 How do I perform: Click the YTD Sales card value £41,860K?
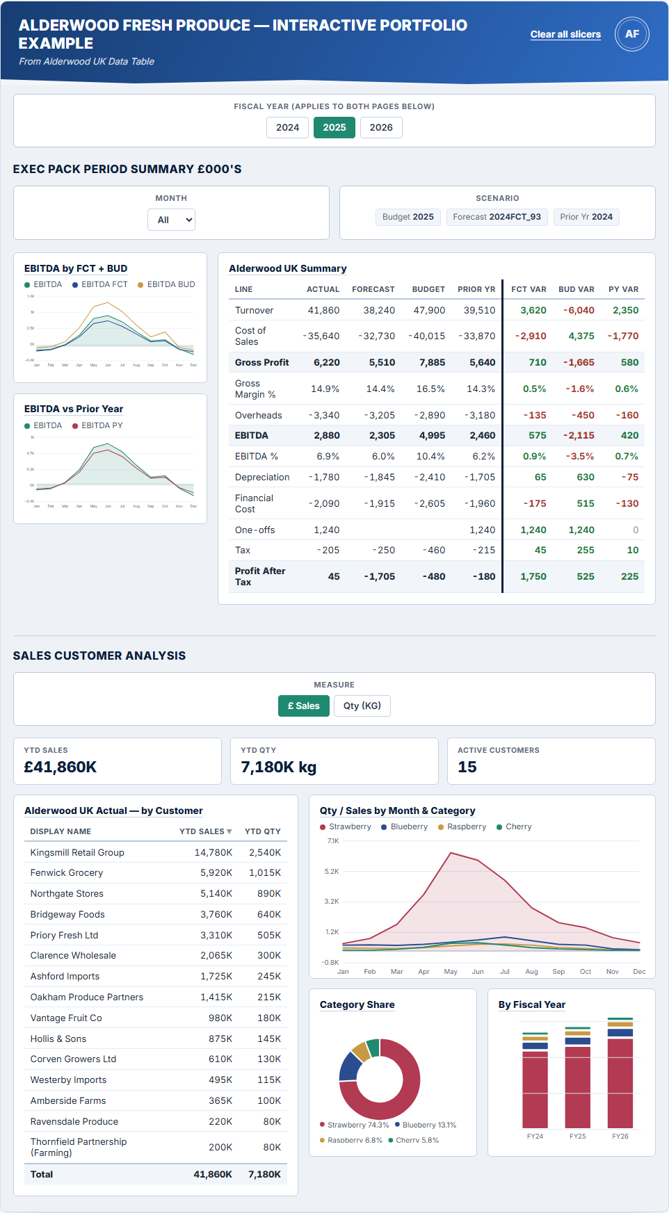tap(60, 767)
